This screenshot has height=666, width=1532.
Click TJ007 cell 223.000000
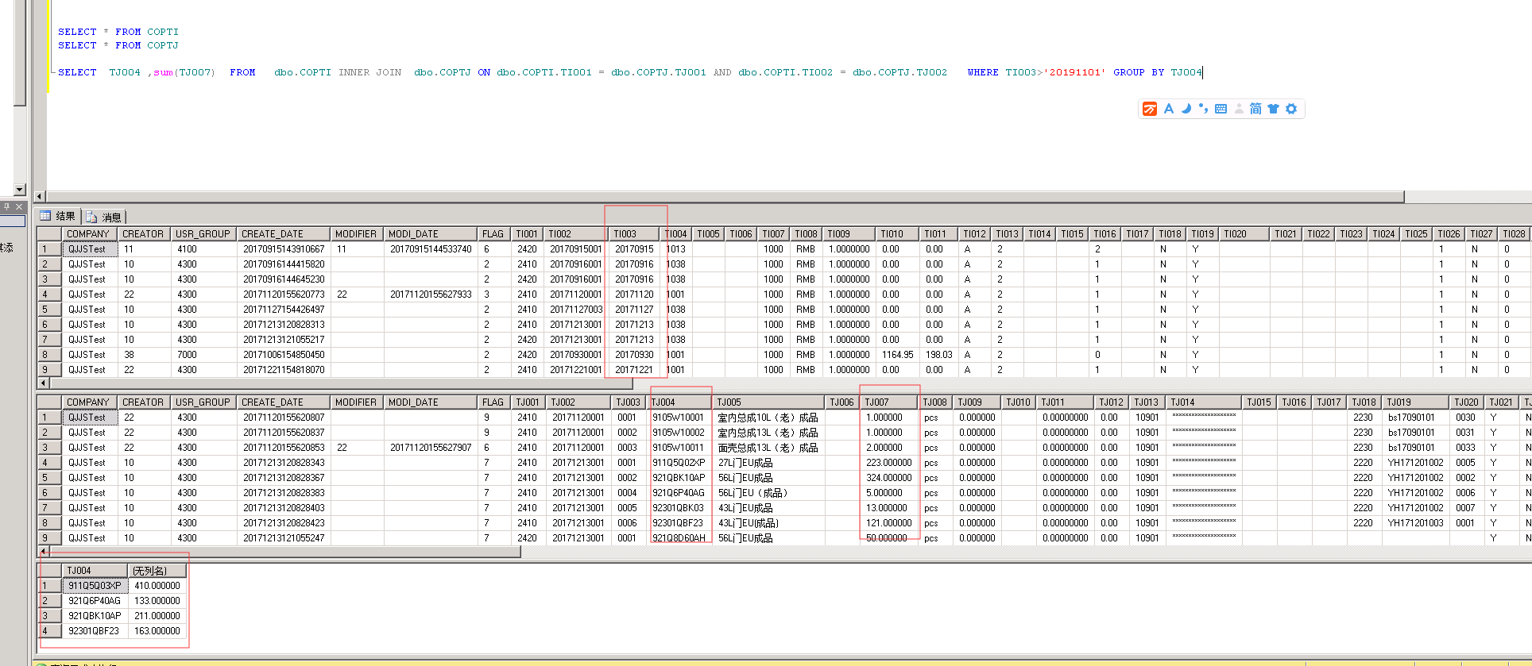888,462
